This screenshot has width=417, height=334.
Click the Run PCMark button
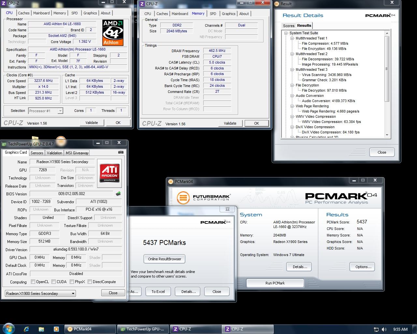point(275,283)
